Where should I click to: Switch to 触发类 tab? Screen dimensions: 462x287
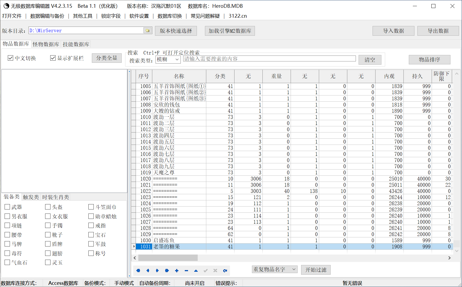pos(31,197)
